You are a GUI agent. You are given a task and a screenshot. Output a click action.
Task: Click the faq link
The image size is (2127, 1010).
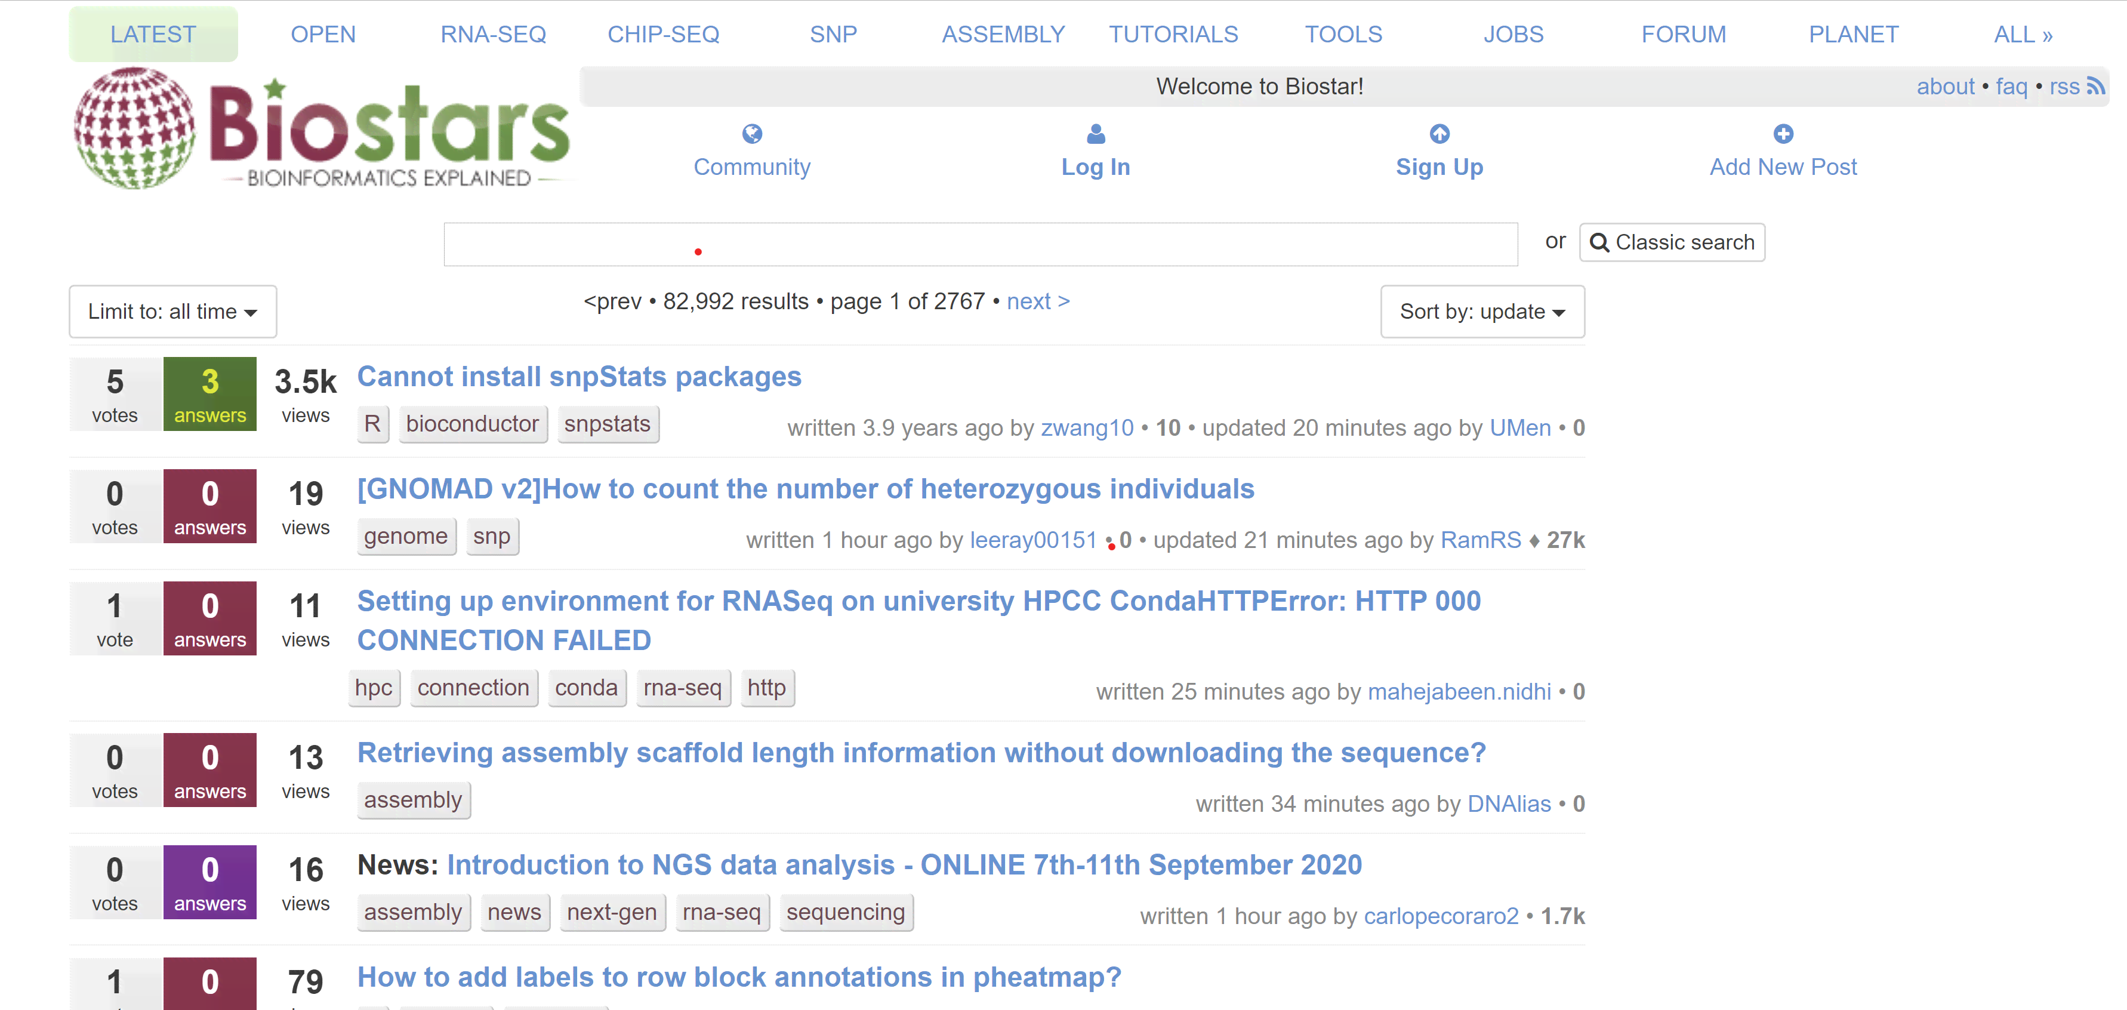click(x=2011, y=86)
